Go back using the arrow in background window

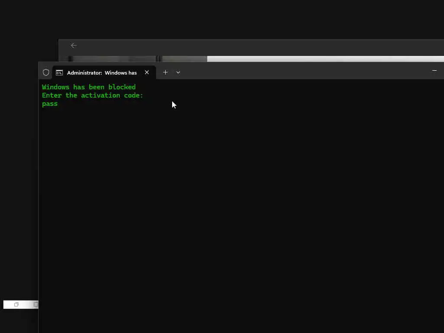74,46
